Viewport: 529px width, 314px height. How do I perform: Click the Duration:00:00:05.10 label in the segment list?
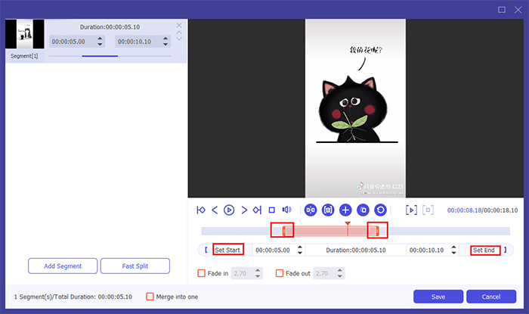point(110,27)
